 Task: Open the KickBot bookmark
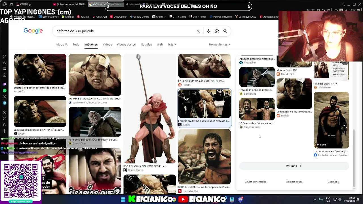(67, 17)
